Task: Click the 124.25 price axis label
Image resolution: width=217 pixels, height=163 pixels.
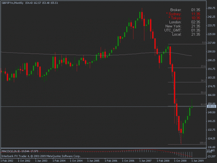Action: (x=211, y=138)
